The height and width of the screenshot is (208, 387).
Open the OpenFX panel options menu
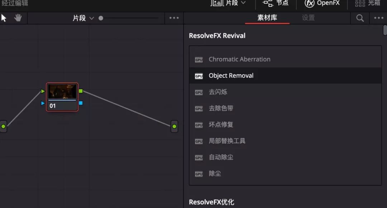click(x=379, y=18)
